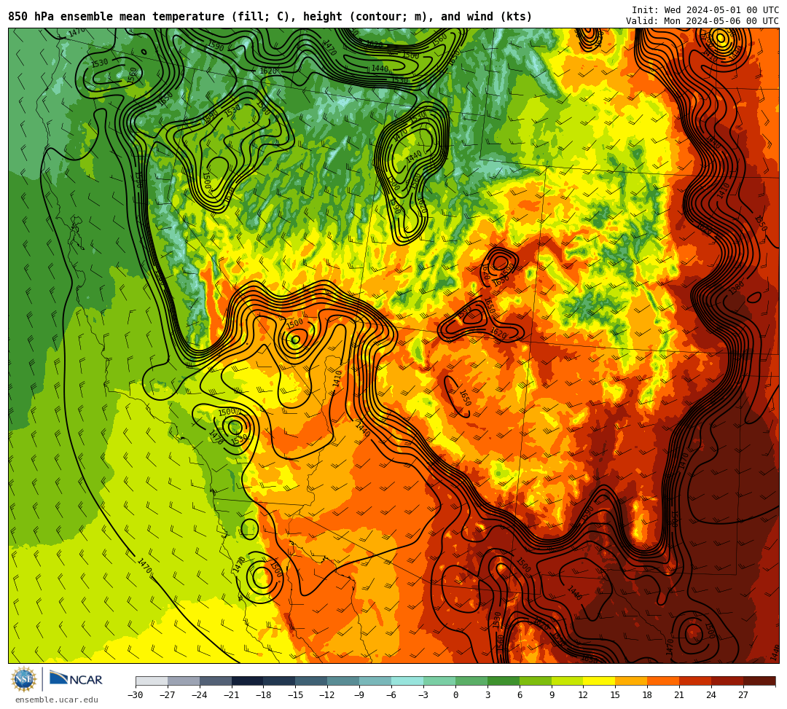The height and width of the screenshot is (709, 787).
Task: Click the 12 colorbar tick label
Action: pyautogui.click(x=583, y=695)
